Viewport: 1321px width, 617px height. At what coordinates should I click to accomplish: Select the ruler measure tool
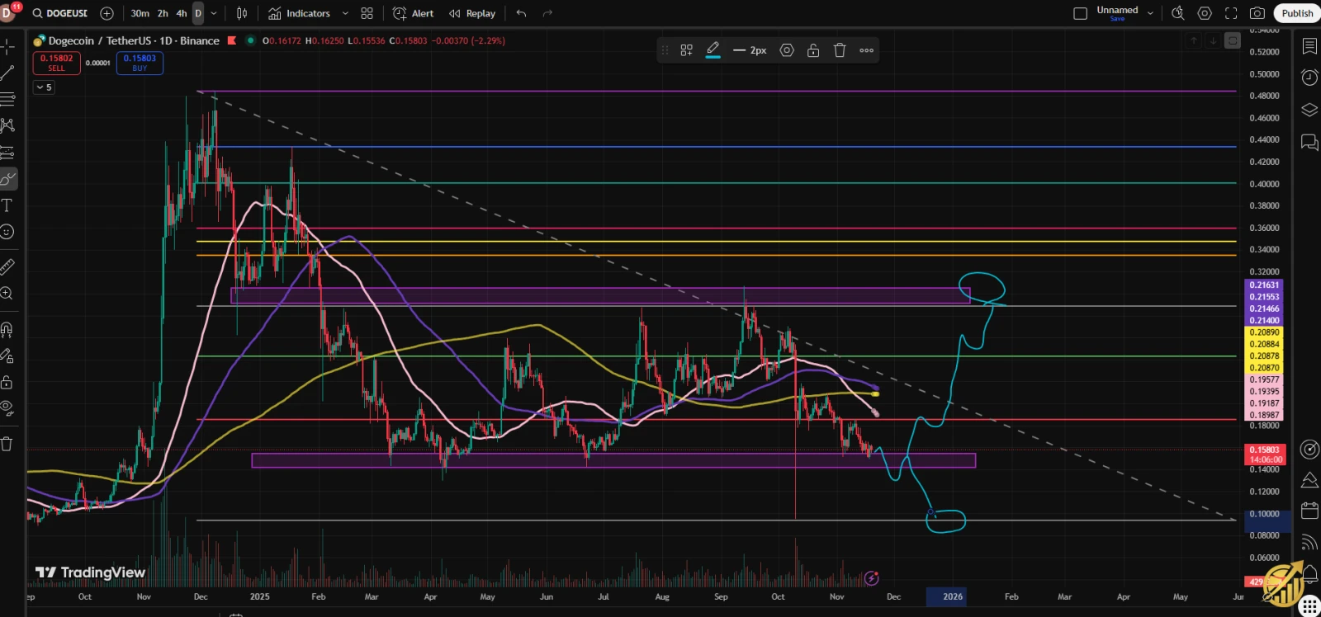coord(7,266)
